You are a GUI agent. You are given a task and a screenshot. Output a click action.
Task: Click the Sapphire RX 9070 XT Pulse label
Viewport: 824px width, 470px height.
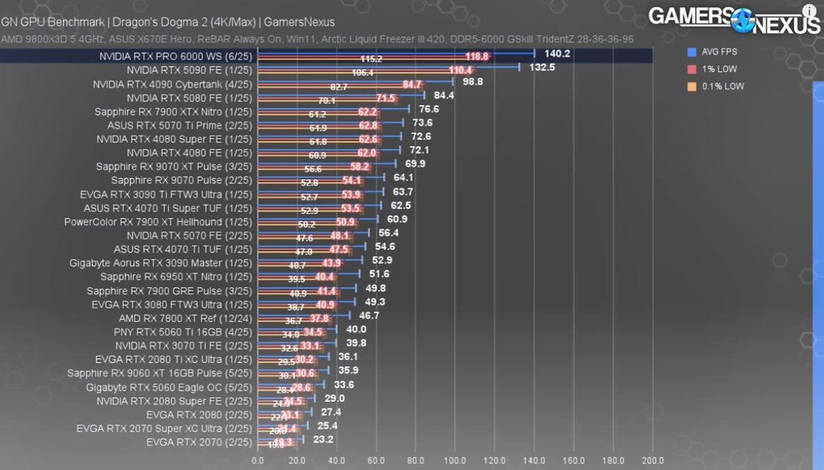[174, 166]
